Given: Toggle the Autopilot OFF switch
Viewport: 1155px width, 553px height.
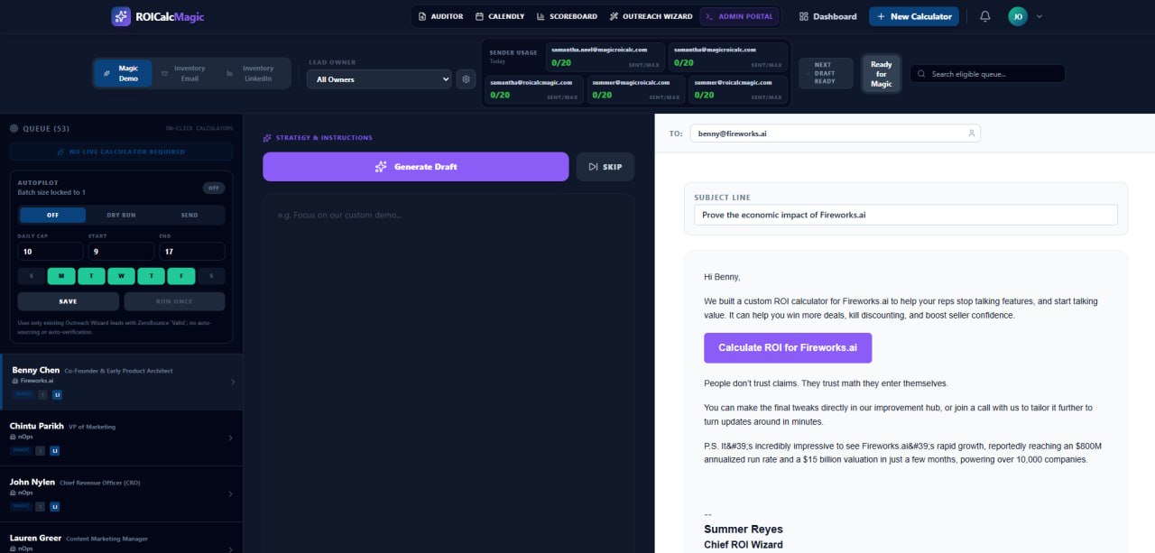Looking at the screenshot, I should 213,188.
